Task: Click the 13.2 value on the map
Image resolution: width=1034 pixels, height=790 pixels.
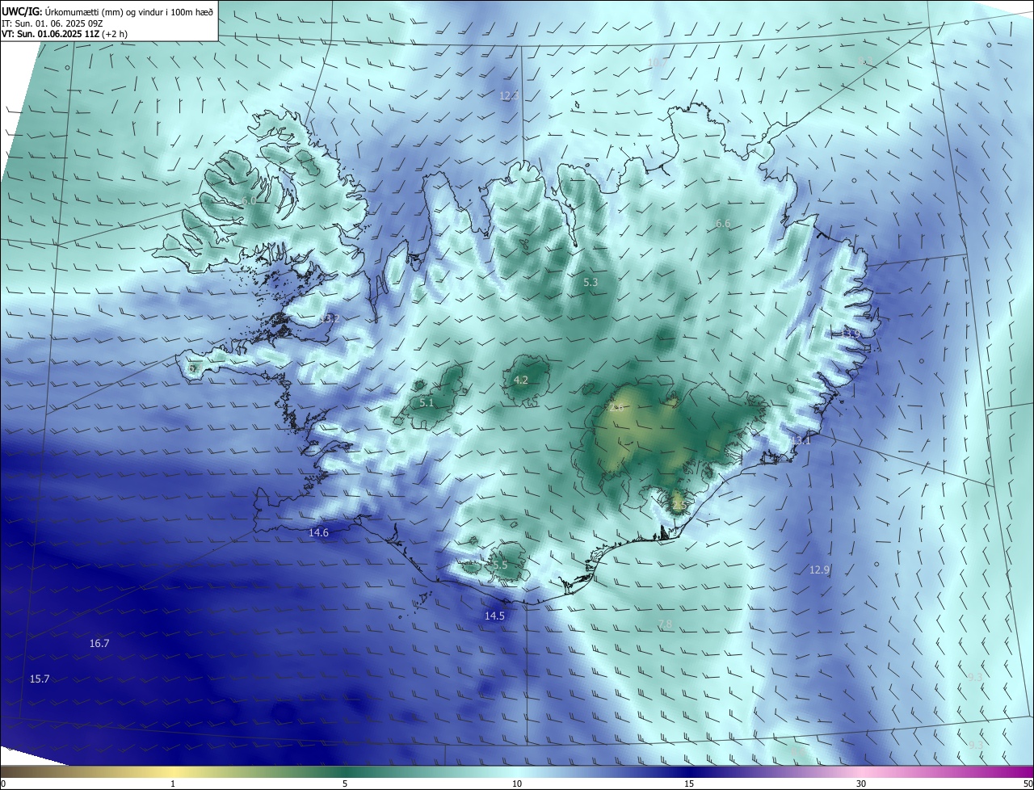Action: [x=329, y=319]
